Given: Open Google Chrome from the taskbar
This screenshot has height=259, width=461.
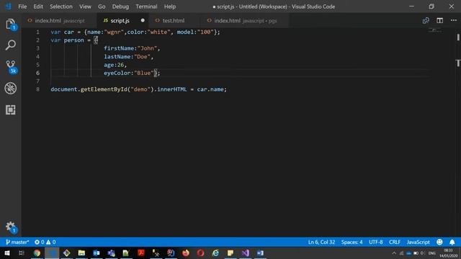Looking at the screenshot, I should click(37, 253).
